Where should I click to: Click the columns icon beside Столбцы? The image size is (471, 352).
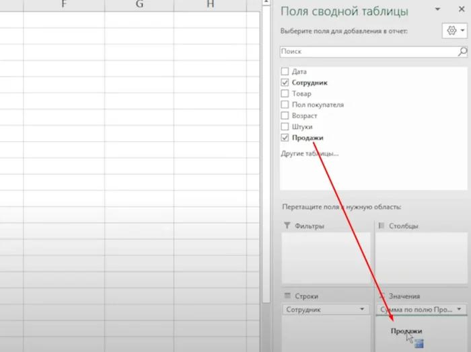382,226
